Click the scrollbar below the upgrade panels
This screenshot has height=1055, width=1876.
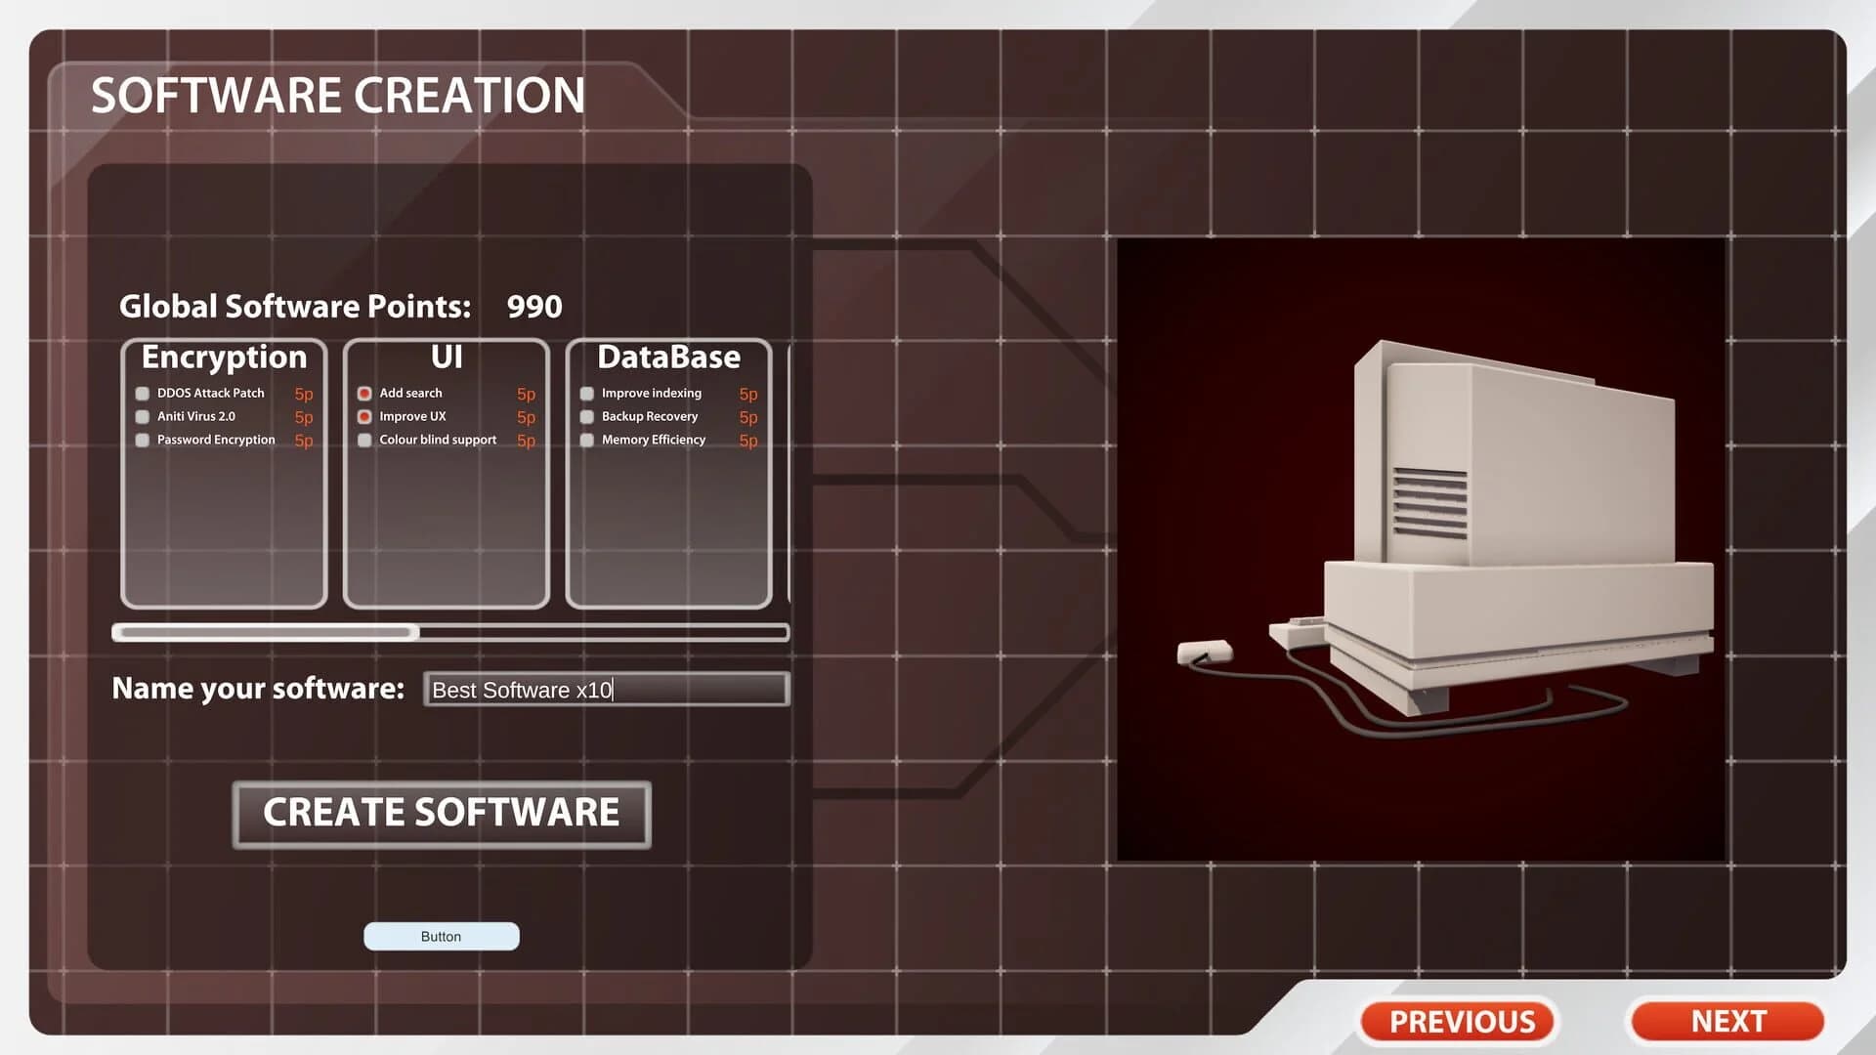449,632
